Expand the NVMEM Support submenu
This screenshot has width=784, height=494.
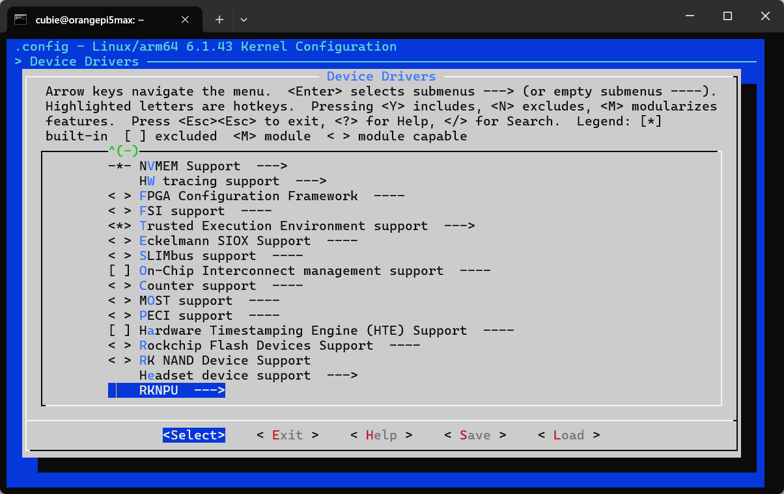pyautogui.click(x=212, y=166)
